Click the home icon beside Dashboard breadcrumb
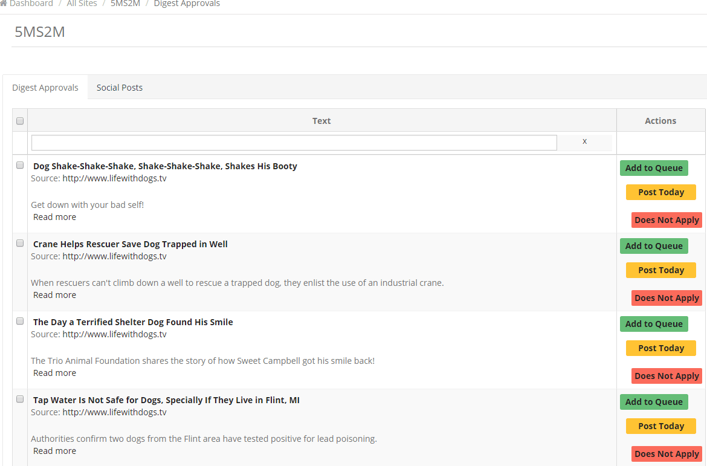Screen dimensions: 707x466 (x=3, y=4)
